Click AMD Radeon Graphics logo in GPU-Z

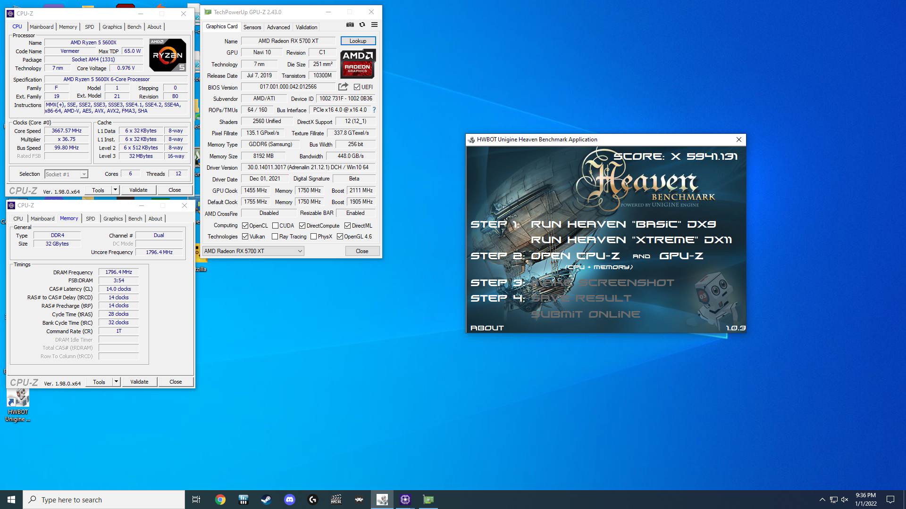click(x=358, y=64)
